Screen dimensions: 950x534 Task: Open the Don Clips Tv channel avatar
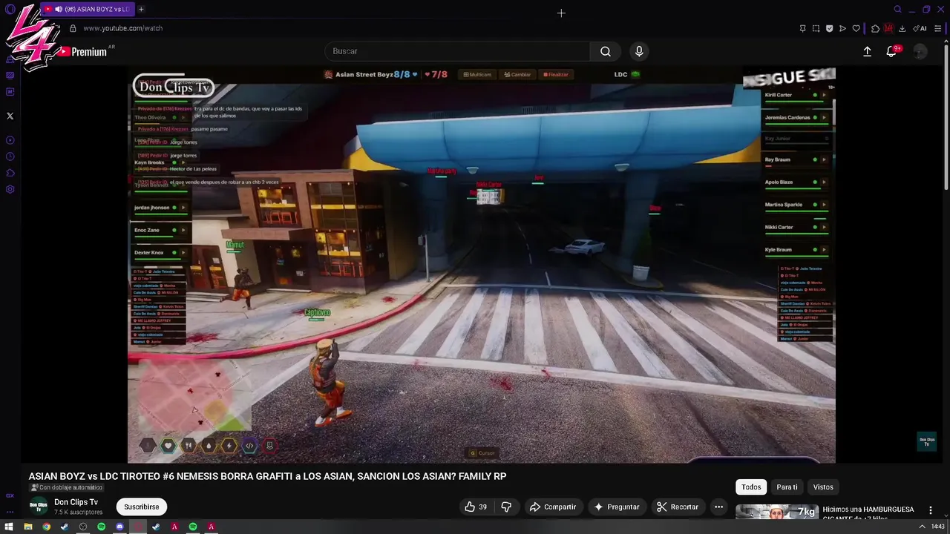pos(39,507)
